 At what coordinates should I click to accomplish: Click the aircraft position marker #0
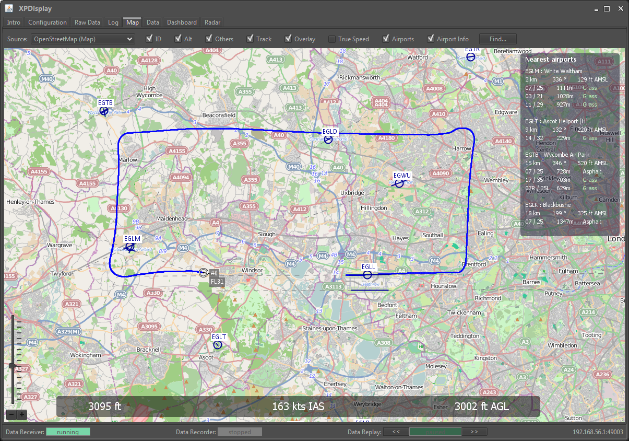(x=204, y=272)
